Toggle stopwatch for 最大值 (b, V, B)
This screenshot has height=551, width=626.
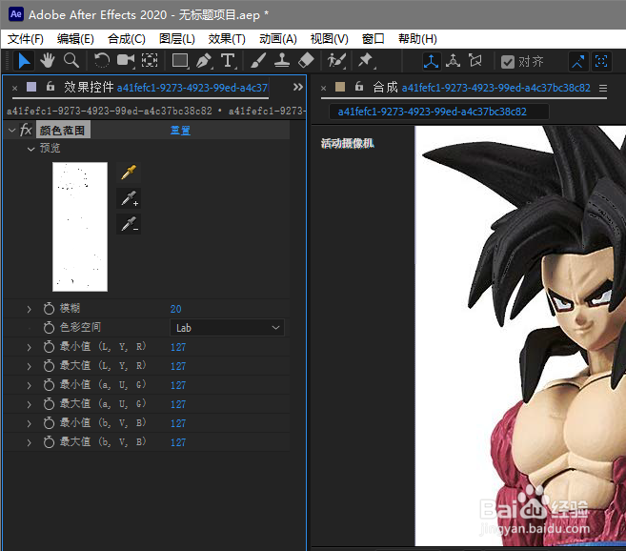coord(49,442)
